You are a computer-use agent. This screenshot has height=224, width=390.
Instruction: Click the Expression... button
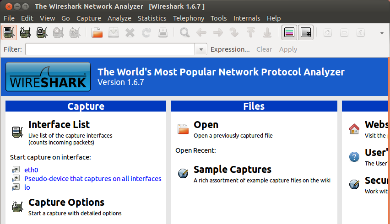230,49
